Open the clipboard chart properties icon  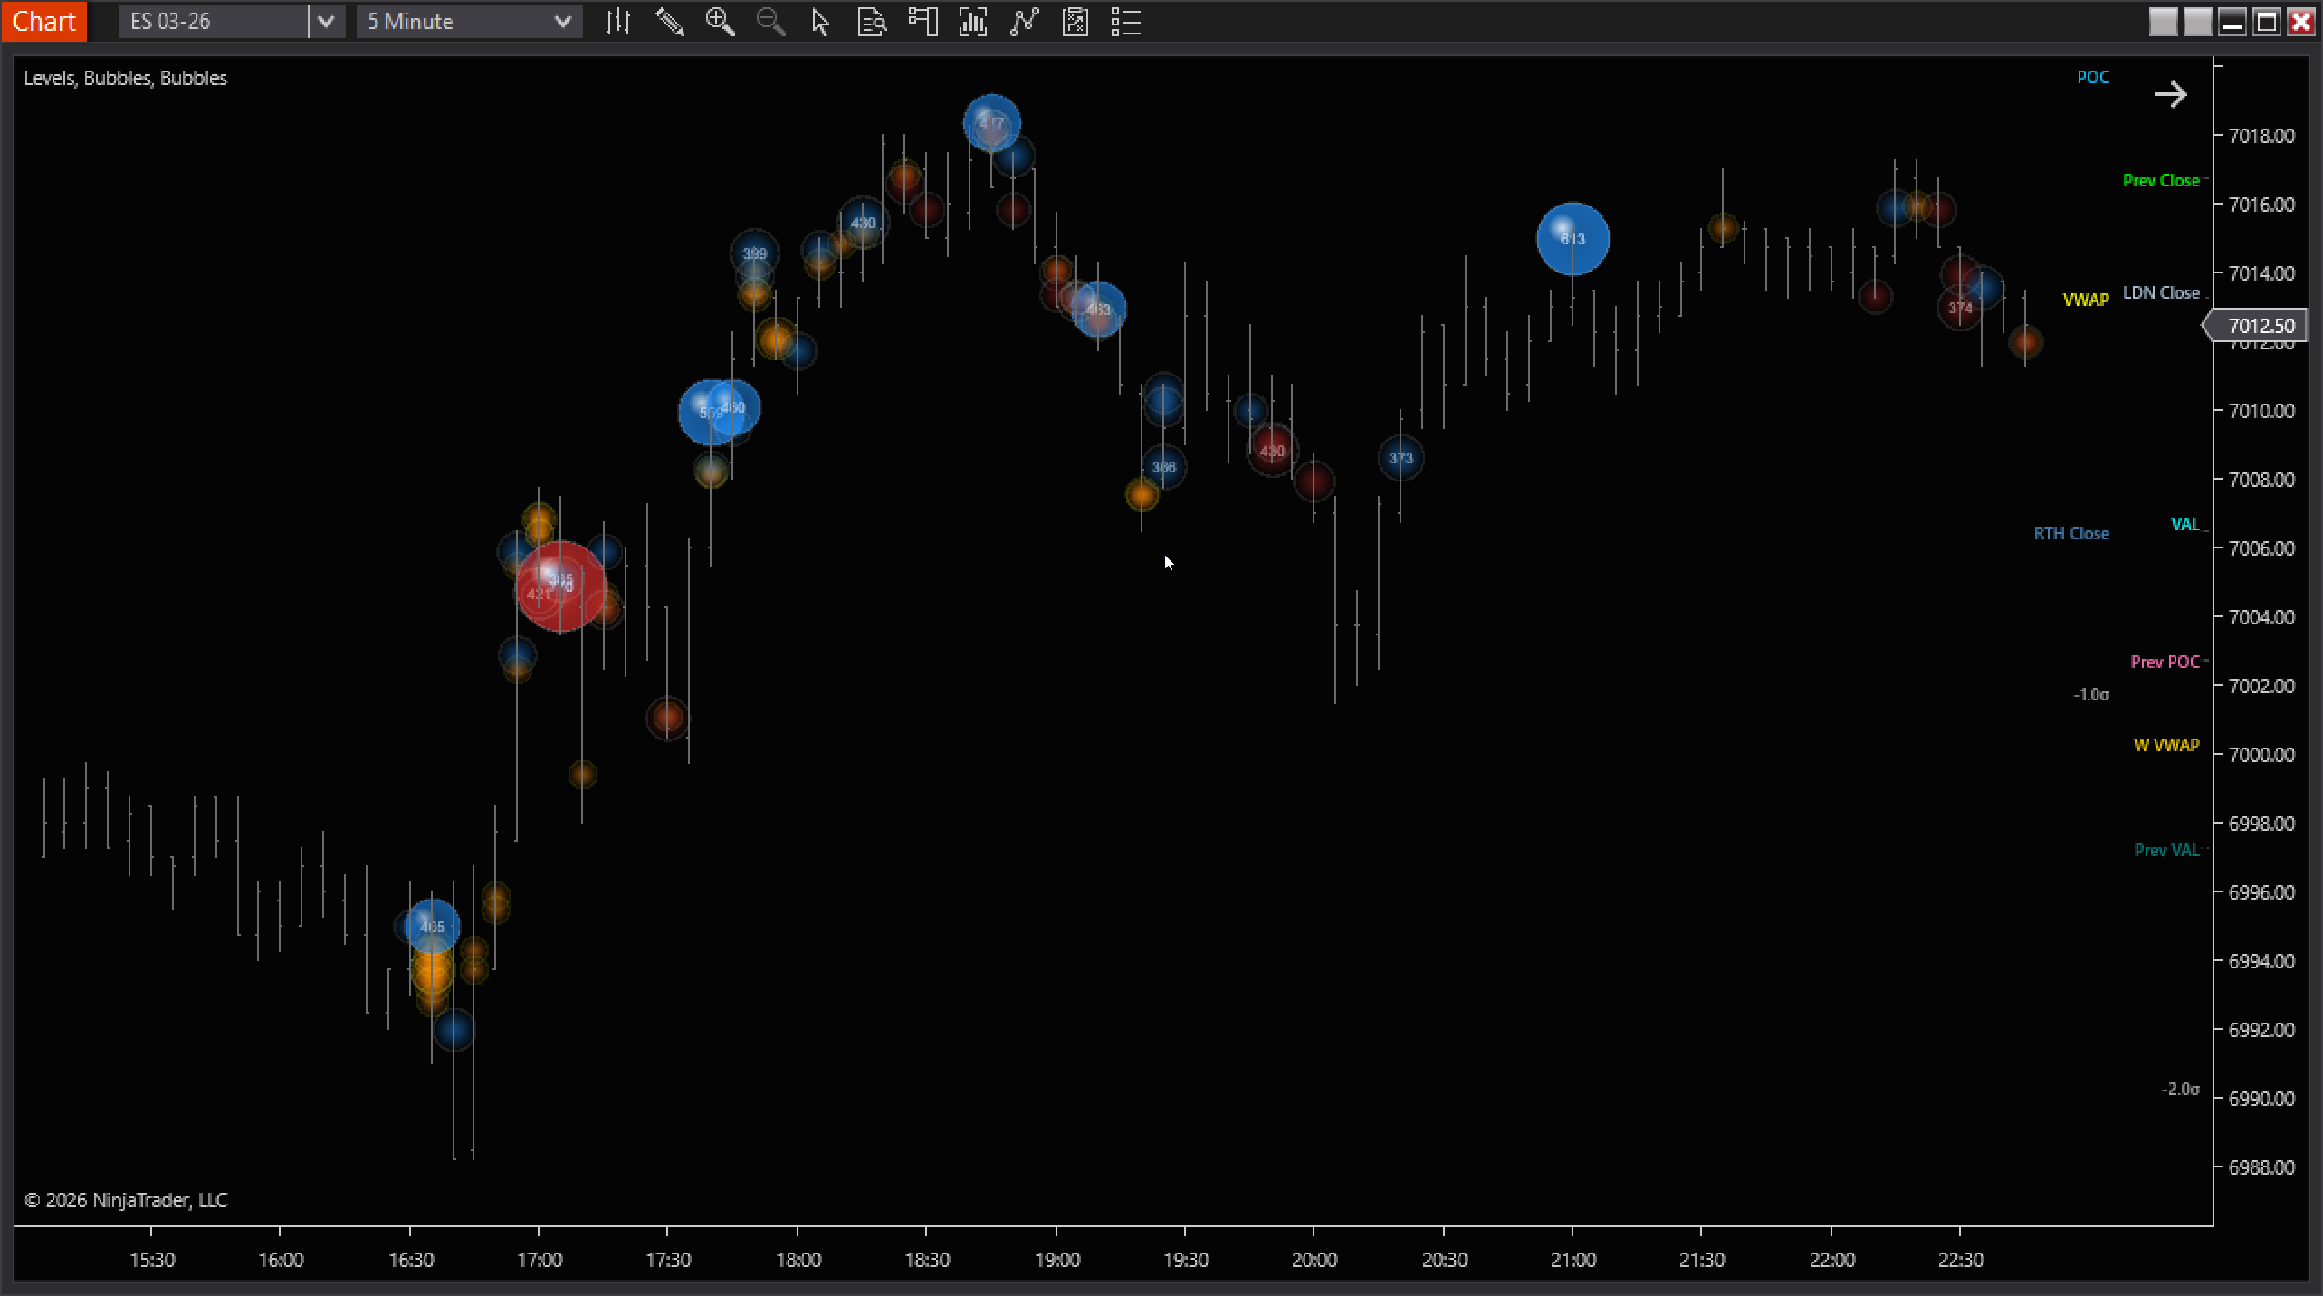[x=1075, y=22]
